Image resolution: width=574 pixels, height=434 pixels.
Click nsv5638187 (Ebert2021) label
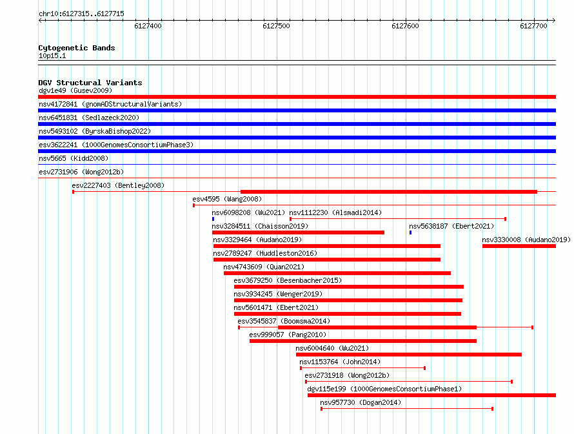pyautogui.click(x=451, y=226)
